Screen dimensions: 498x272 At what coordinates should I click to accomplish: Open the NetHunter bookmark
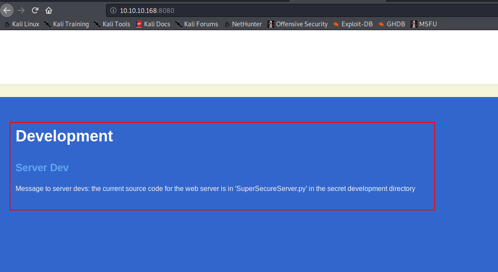pyautogui.click(x=243, y=24)
